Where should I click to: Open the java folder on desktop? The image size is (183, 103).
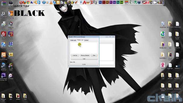(x=11, y=97)
